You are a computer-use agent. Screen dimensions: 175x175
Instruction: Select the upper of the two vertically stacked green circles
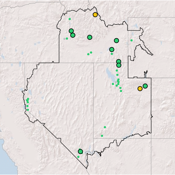pos(118,62)
